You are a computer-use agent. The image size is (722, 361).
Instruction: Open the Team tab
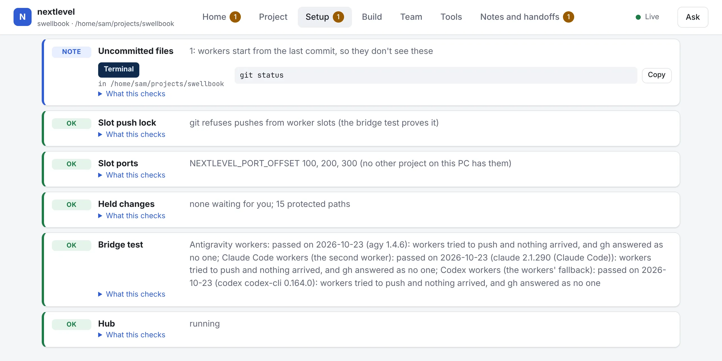click(411, 17)
